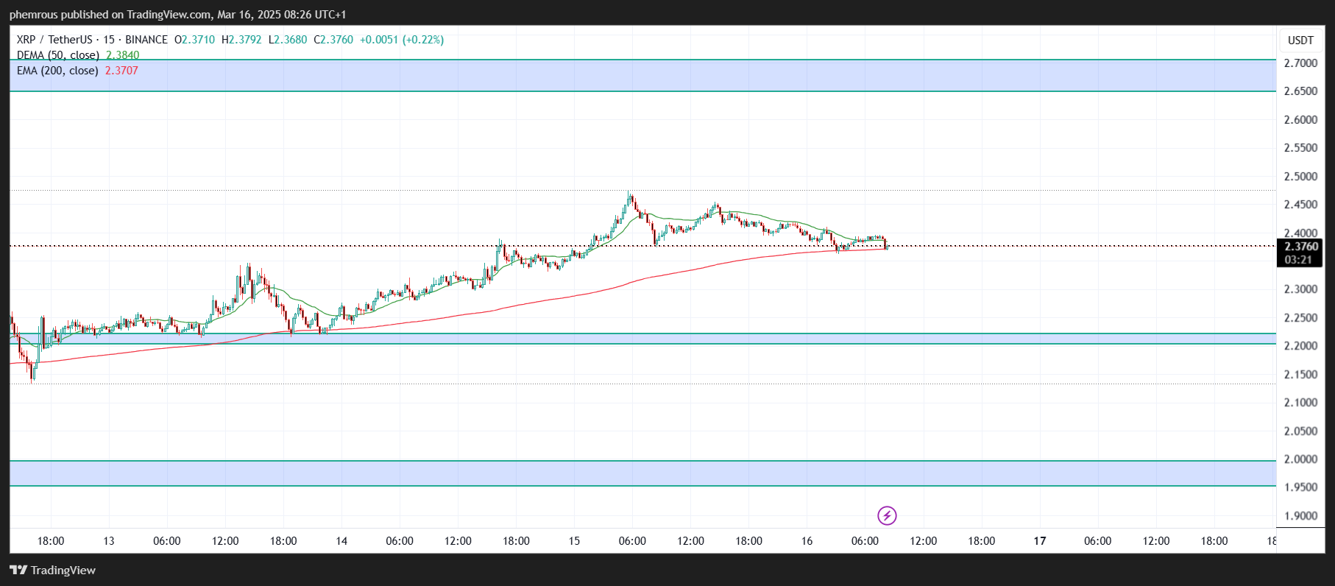Click the current price label 2.3760
The image size is (1335, 586).
[1300, 247]
